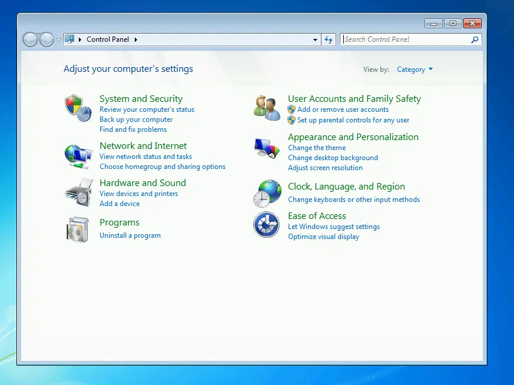514x385 pixels.
Task: Click Control Panel in the breadcrumb bar
Action: point(108,39)
